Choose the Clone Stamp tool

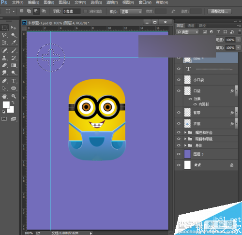coord(4,58)
